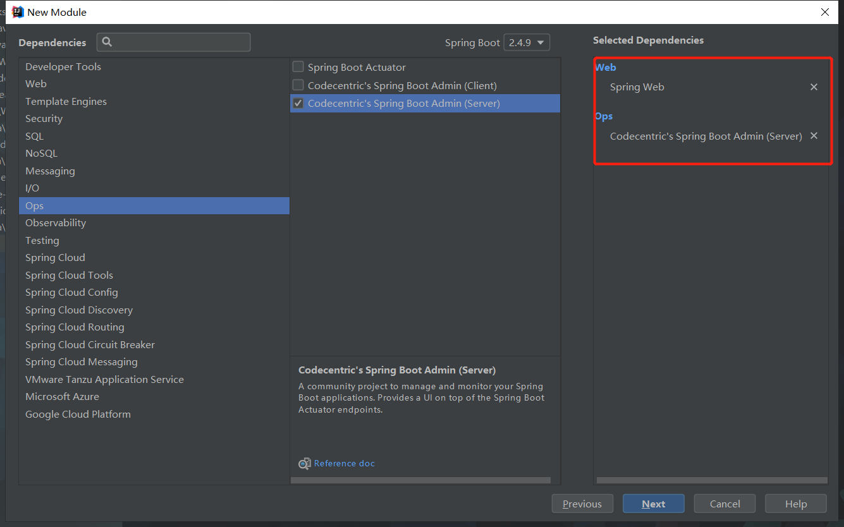Click the Selected Dependencies heading
The image size is (844, 527).
(648, 40)
